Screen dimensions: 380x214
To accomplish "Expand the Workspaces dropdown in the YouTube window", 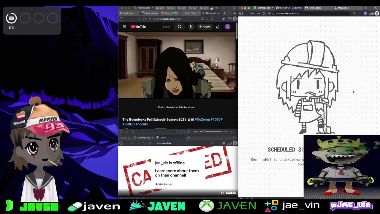I will click(x=144, y=8).
